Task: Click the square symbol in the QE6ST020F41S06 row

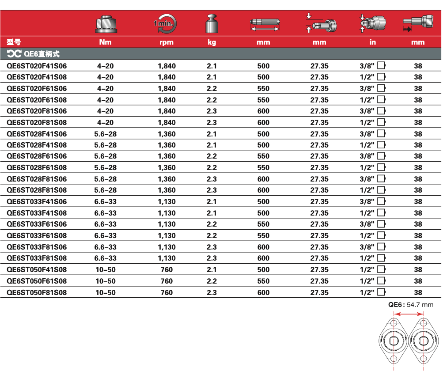Action: pos(381,66)
